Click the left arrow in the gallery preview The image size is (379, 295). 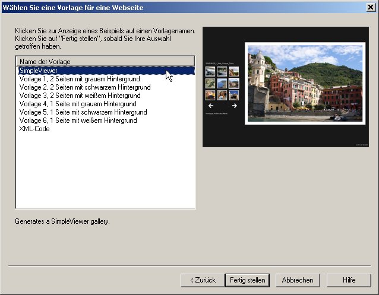click(210, 106)
